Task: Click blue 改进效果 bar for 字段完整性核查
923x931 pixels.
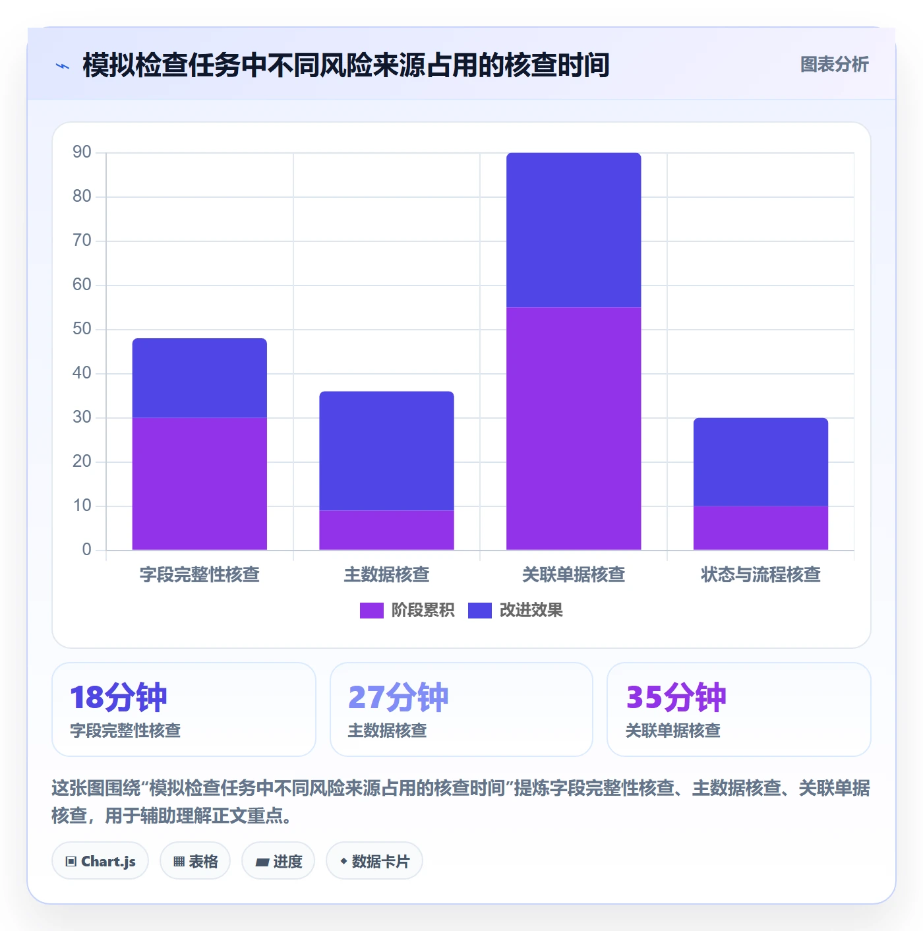Action: (x=200, y=378)
